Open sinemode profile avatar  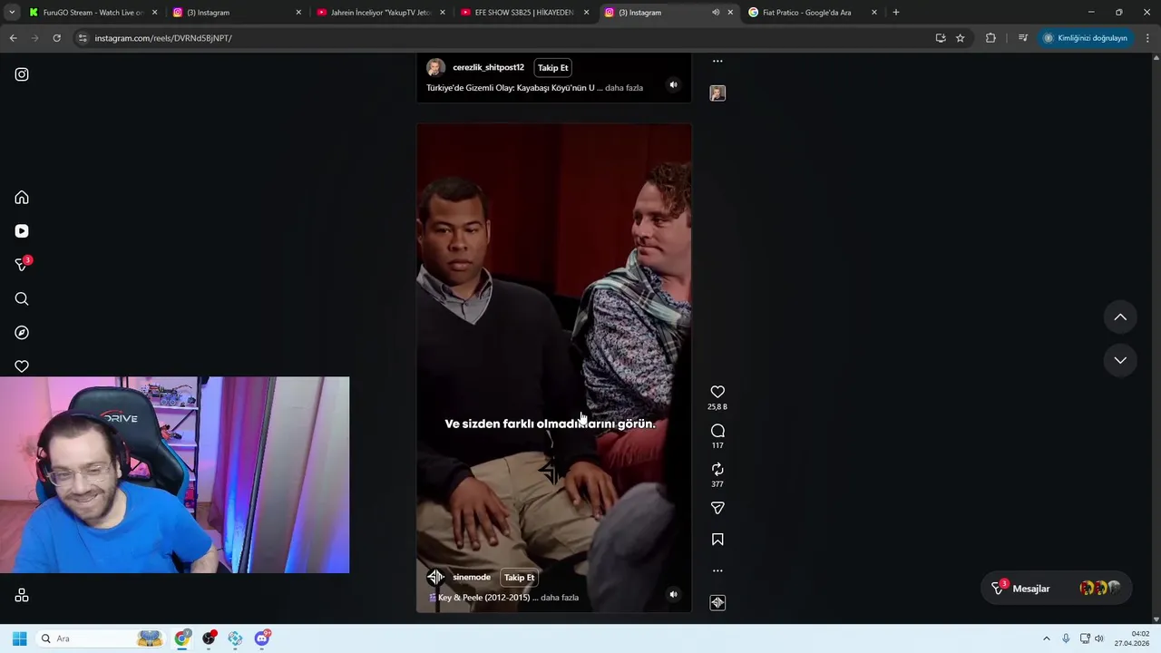pos(435,578)
